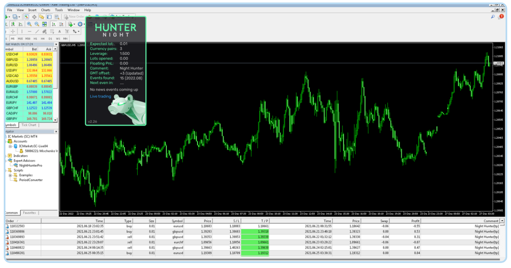Click the Zoom Out magnifier icon
The width and height of the screenshot is (511, 268).
[x=37, y=24]
